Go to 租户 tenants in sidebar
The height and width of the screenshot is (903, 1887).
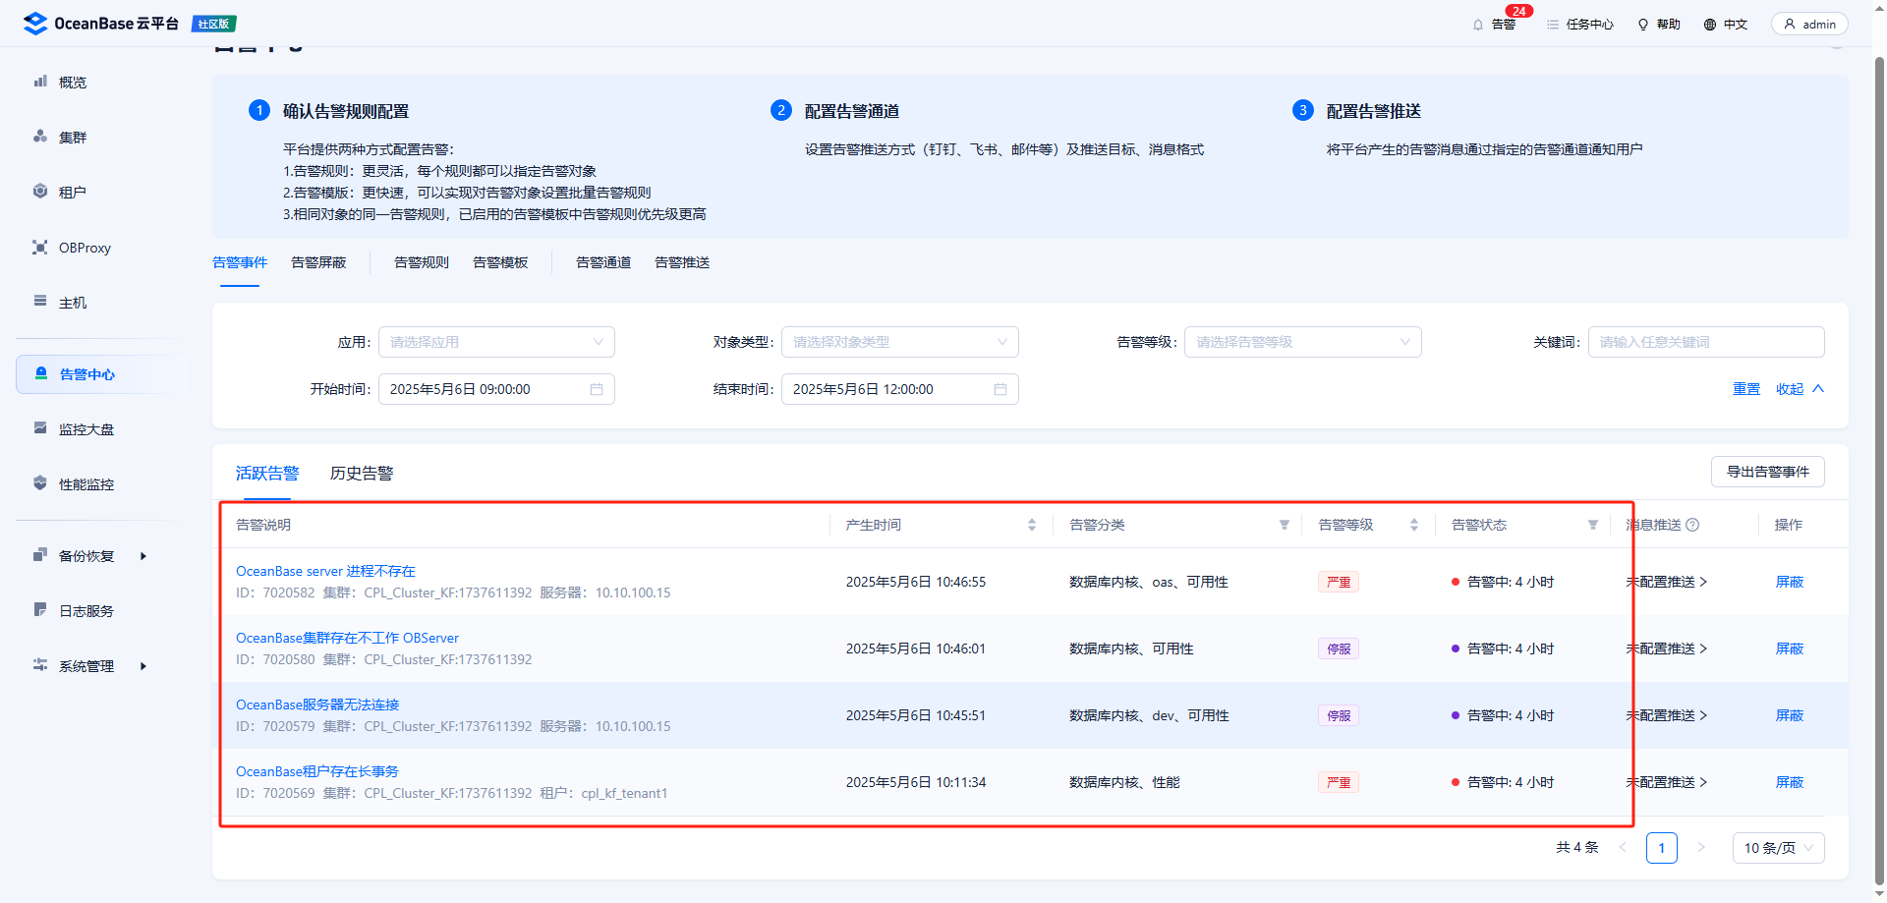[x=72, y=193]
